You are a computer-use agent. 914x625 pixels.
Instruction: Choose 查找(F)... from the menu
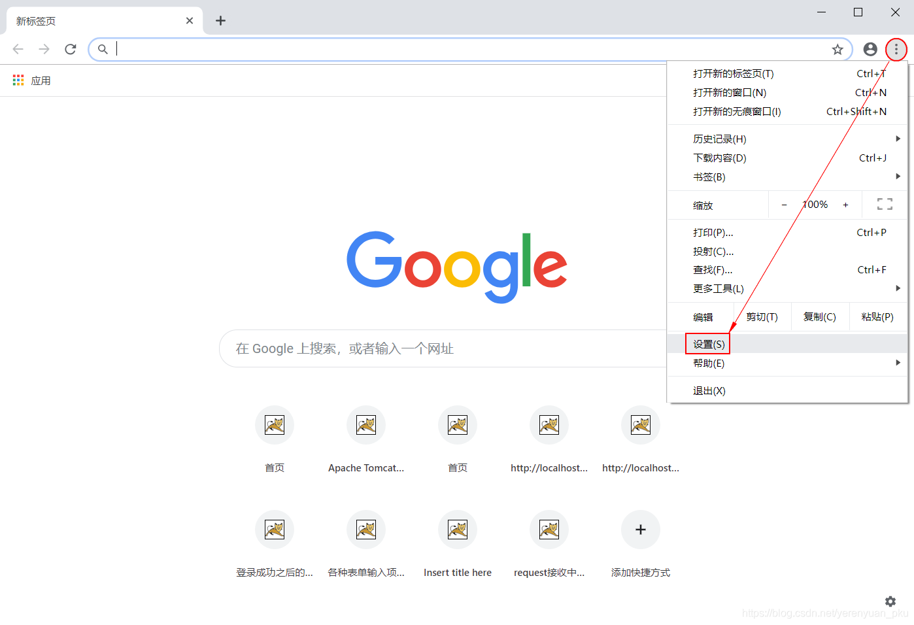click(x=788, y=270)
